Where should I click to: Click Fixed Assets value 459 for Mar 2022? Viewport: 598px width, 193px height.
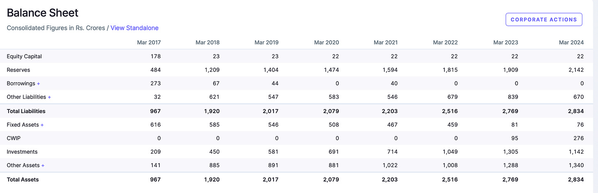[x=452, y=125]
